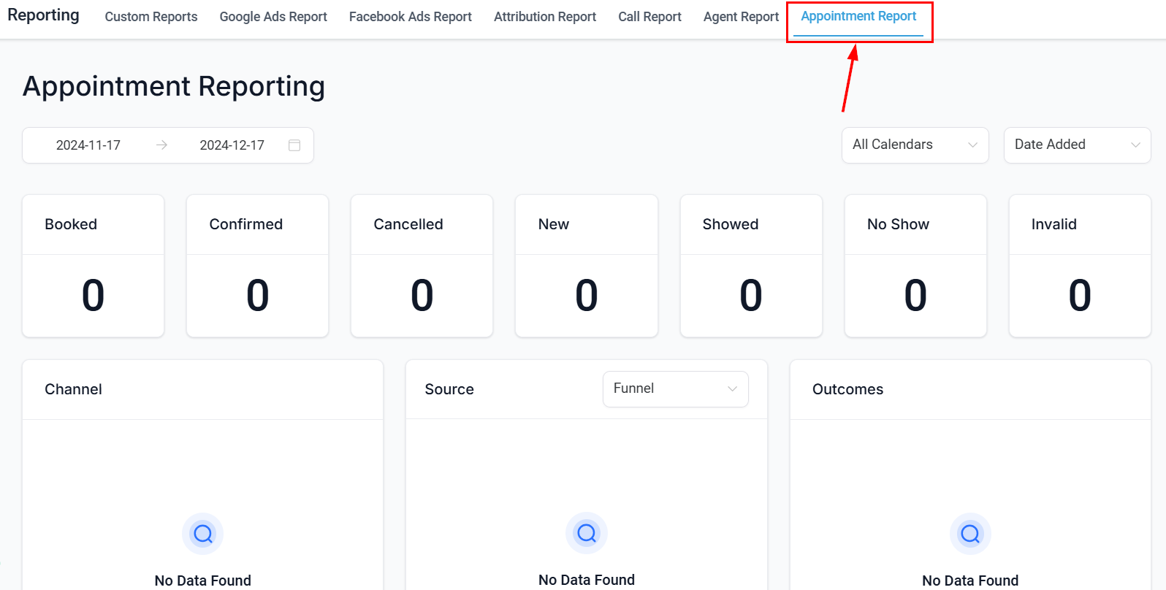Image resolution: width=1166 pixels, height=590 pixels.
Task: Select the Attribution Report tab
Action: [x=545, y=17]
